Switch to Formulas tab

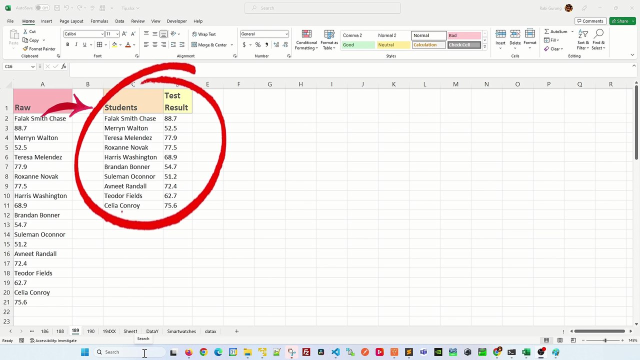click(x=99, y=21)
